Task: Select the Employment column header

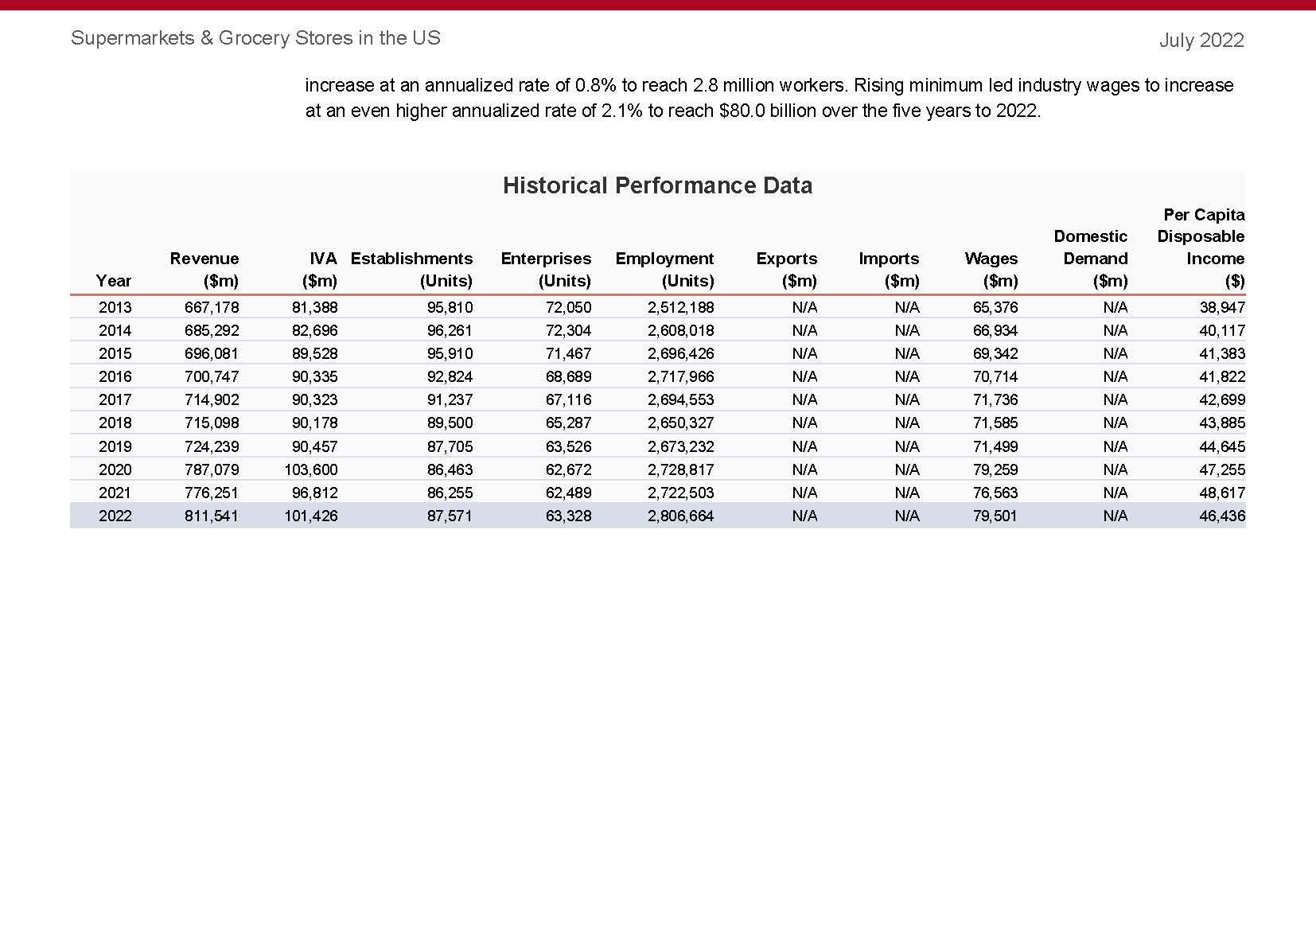Action: pos(664,269)
